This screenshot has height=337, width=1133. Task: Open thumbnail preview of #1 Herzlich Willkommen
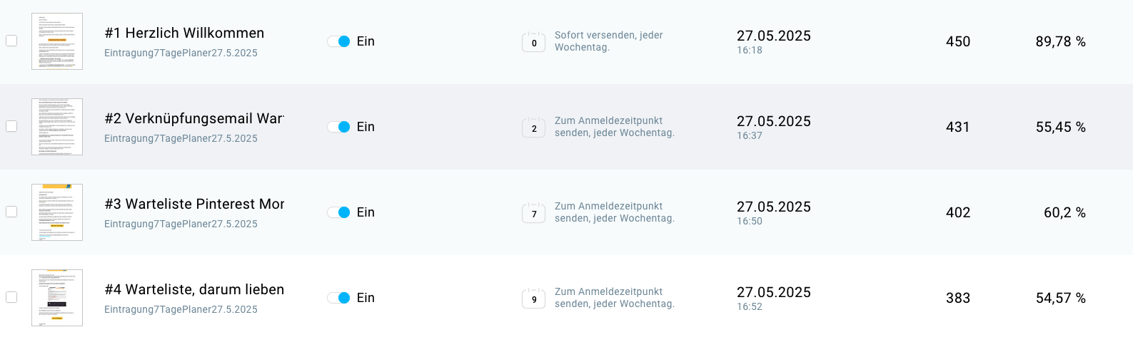click(x=57, y=41)
